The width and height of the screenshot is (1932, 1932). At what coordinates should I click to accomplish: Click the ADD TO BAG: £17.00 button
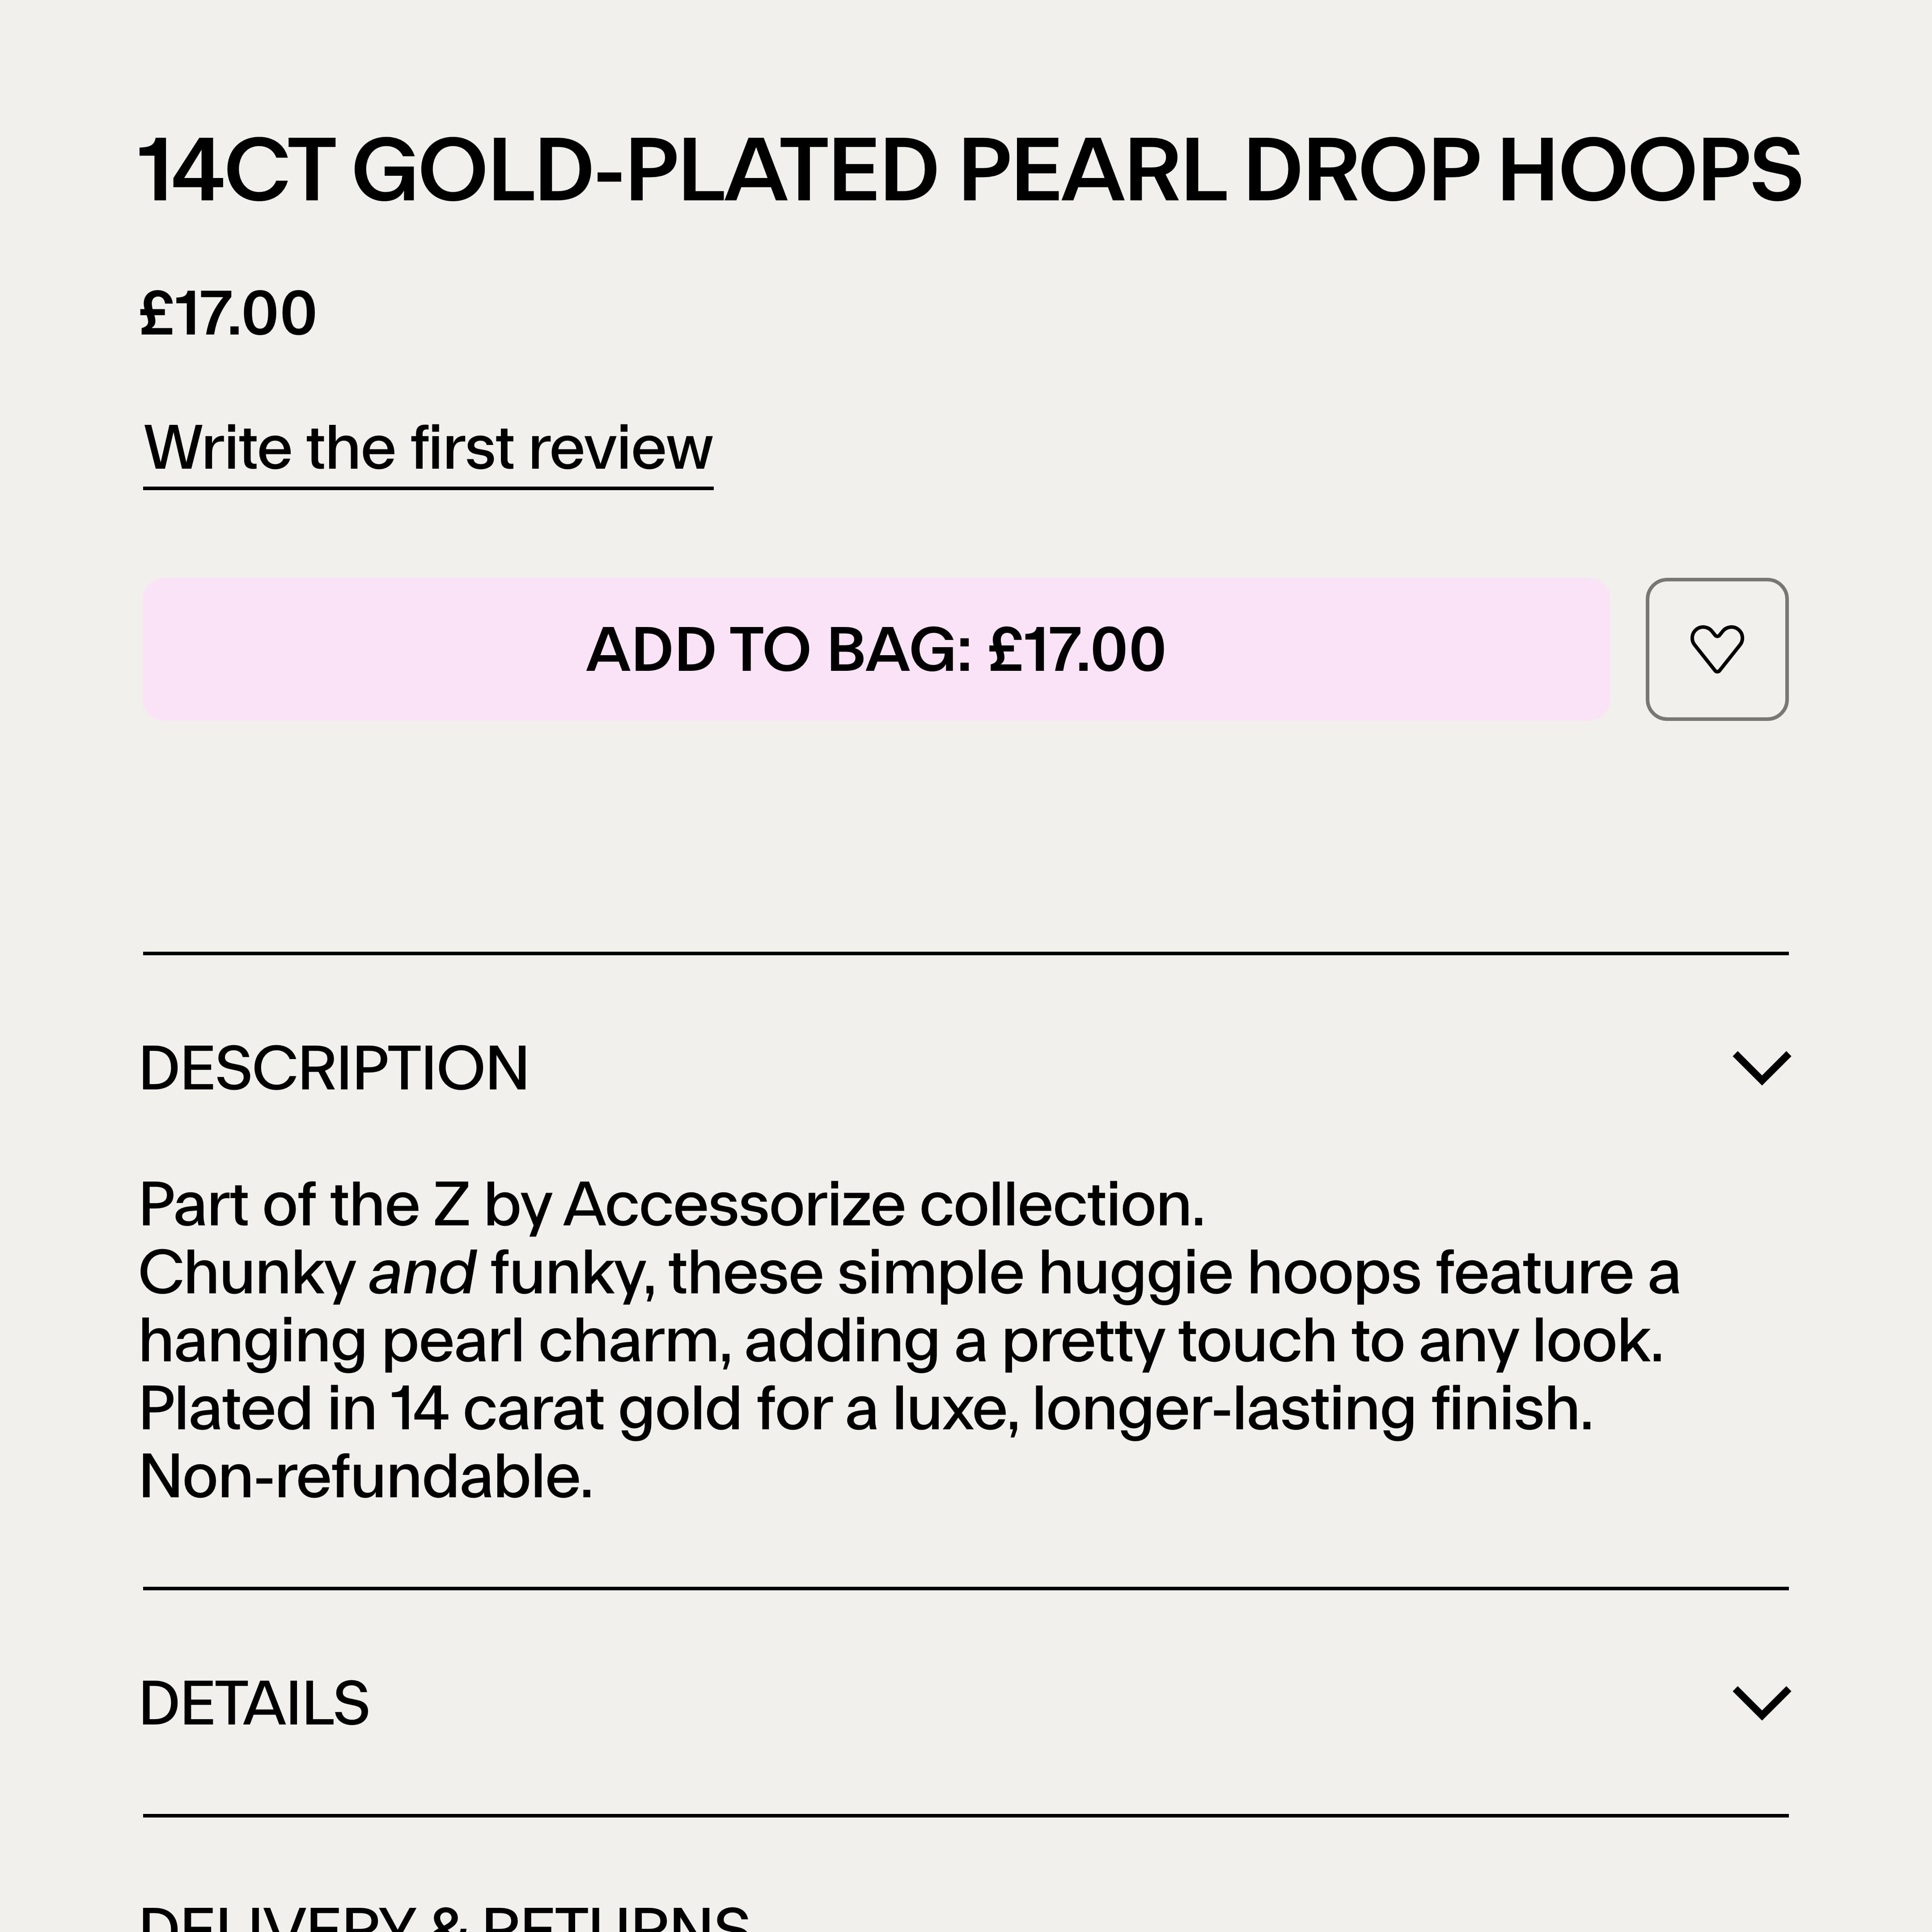pos(876,649)
